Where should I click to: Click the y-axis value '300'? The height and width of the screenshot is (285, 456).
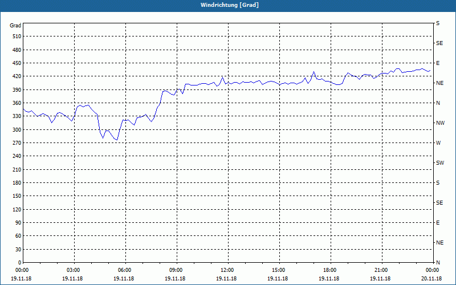point(17,129)
